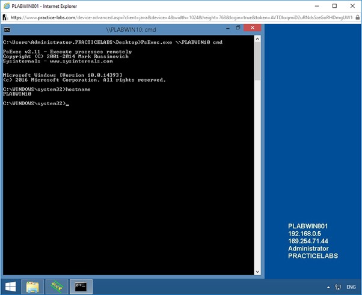This screenshot has width=362, height=295.
Task: Click the Internet Explorer address bar URL
Action: [182, 17]
